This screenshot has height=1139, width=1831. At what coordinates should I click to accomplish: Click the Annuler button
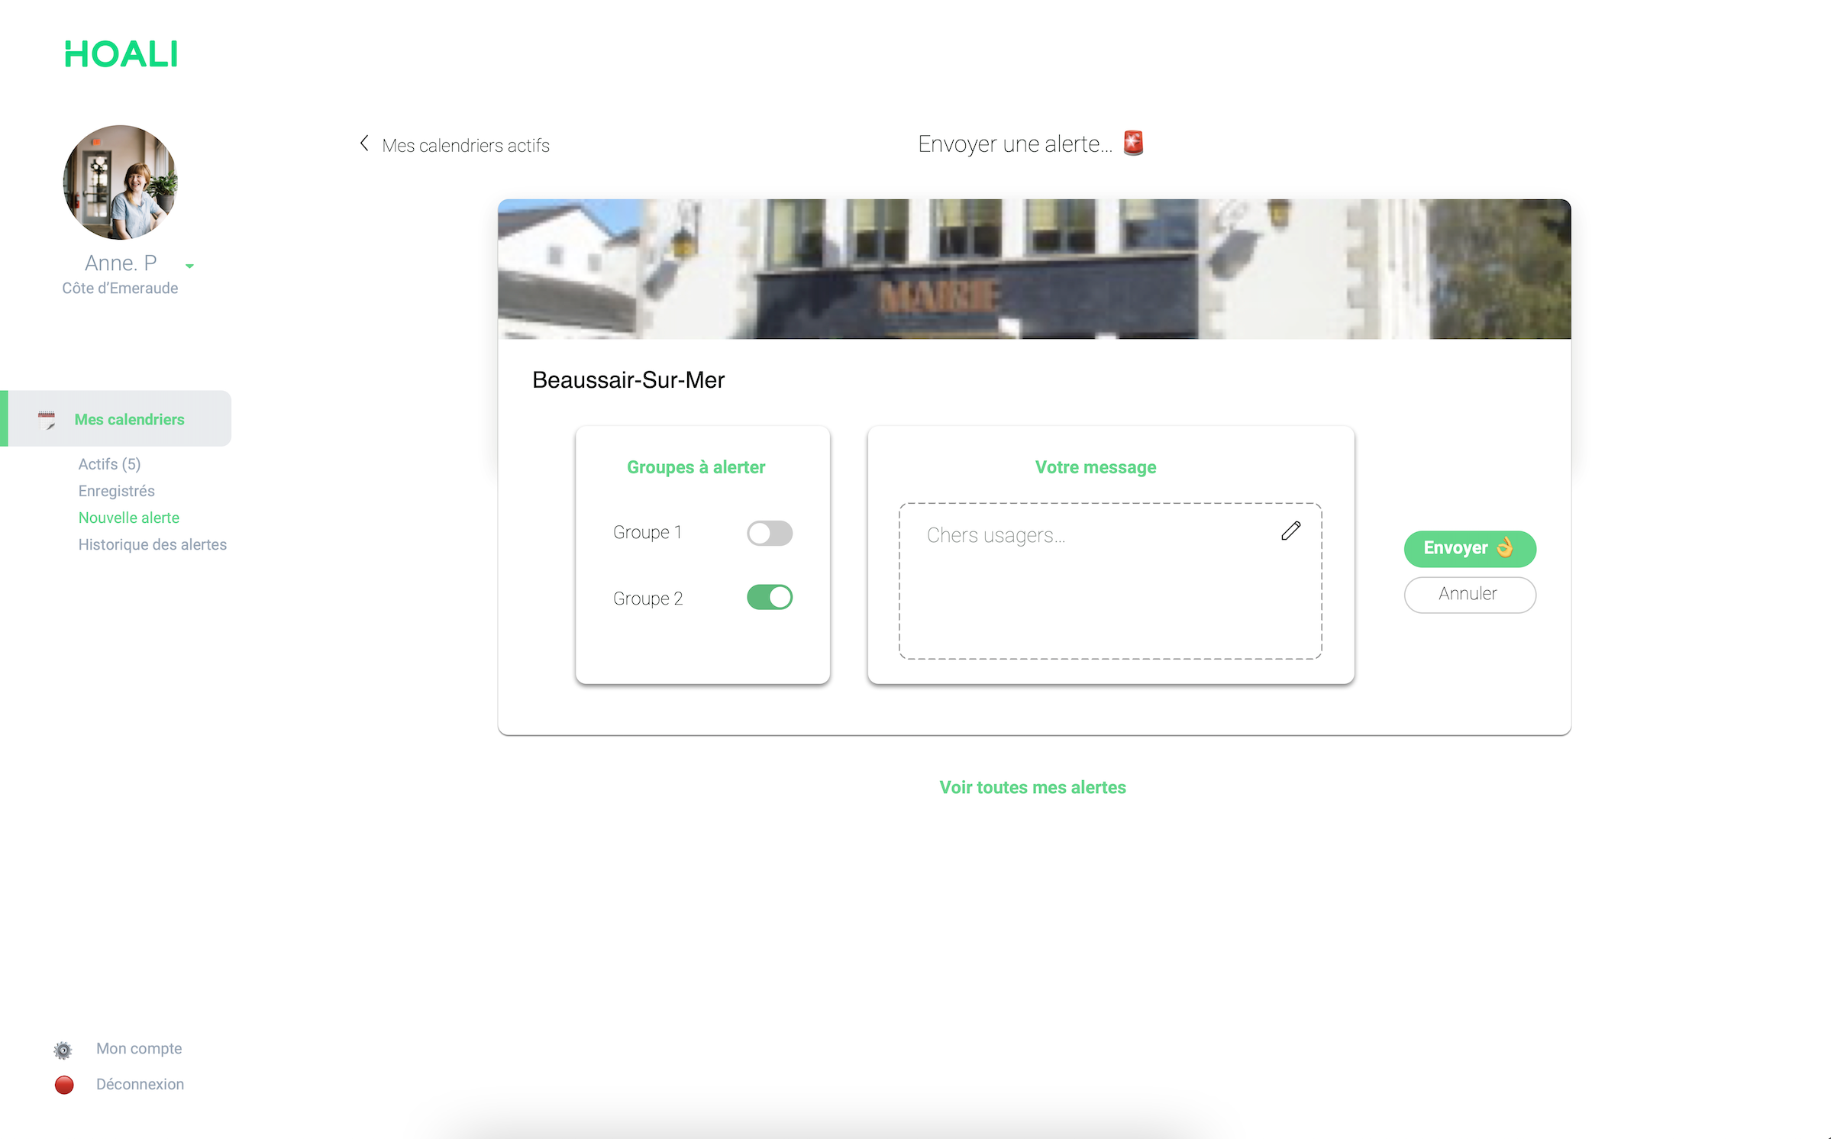tap(1469, 594)
